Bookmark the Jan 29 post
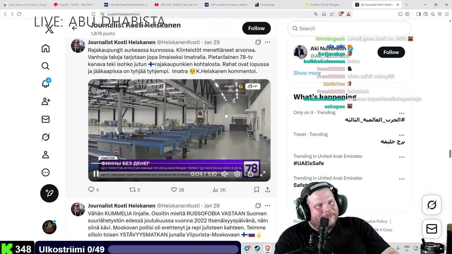Viewport: 452px width, 254px height. [257, 190]
